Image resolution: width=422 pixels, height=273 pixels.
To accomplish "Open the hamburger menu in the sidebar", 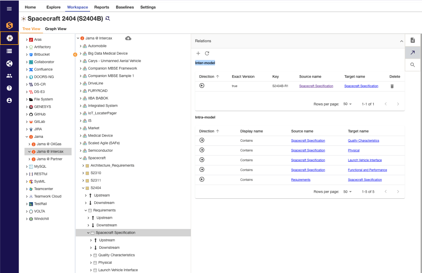I will [9, 9].
